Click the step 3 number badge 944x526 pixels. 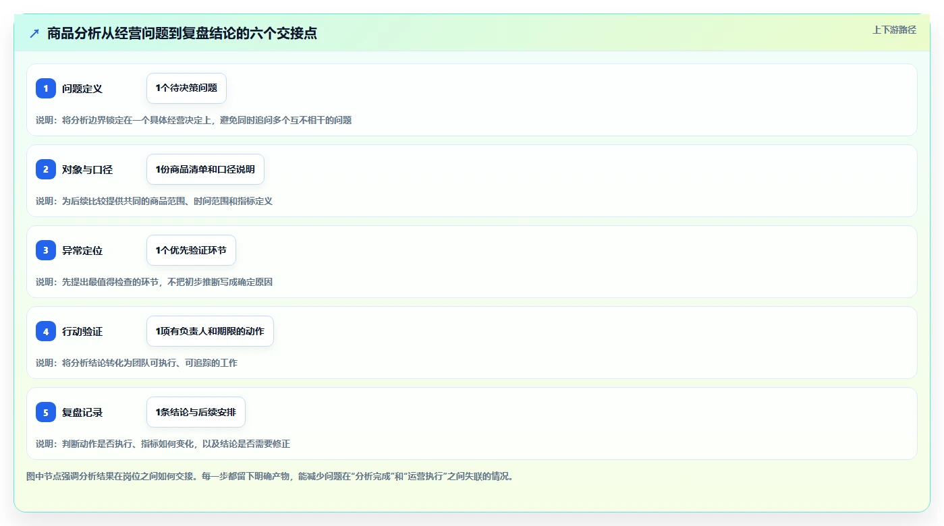46,250
